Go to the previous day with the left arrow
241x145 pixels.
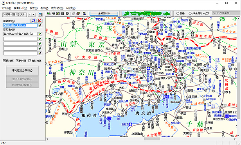pos(30,15)
